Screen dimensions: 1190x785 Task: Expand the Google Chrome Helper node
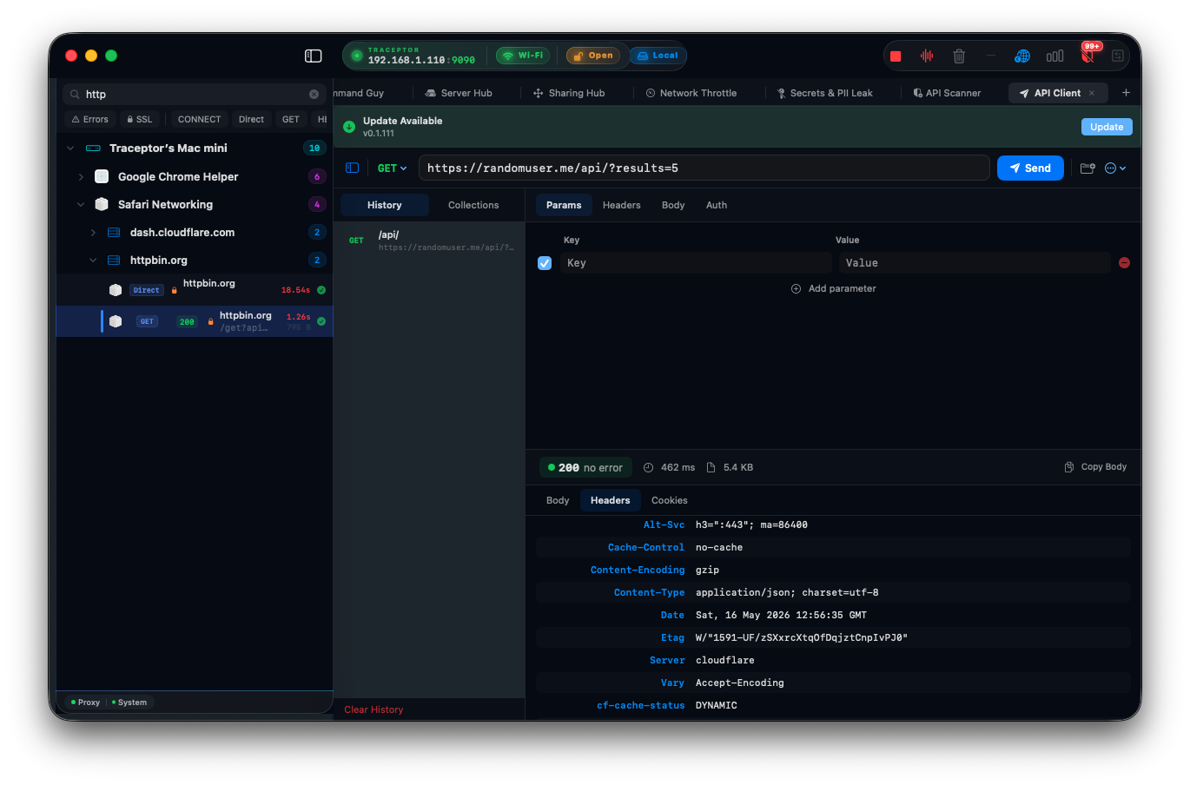click(x=82, y=176)
